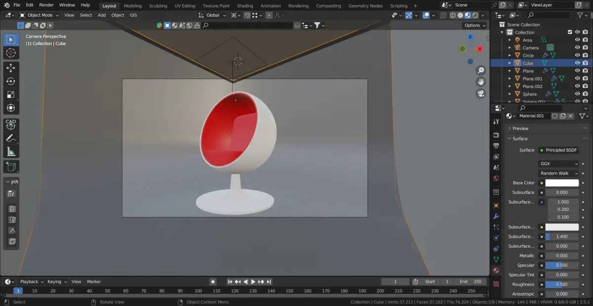Switch to the Shading workspace tab
This screenshot has width=593, height=306.
pos(245,6)
